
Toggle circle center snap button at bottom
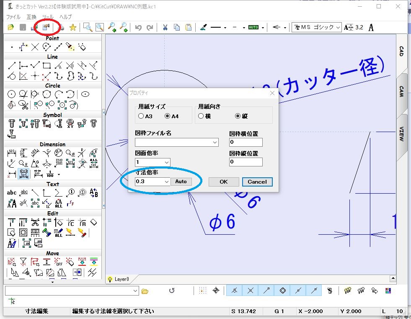point(282,290)
